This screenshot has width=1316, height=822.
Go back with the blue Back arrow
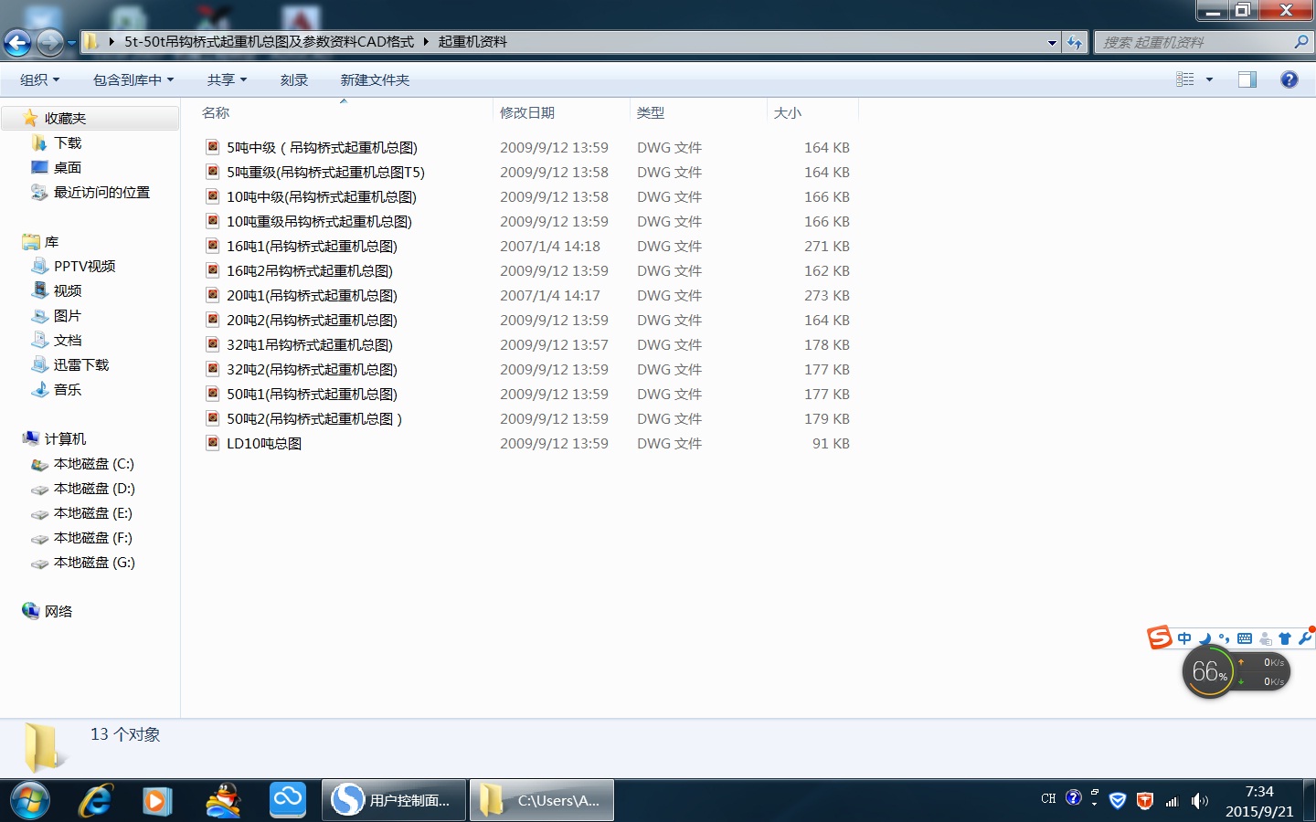tap(17, 42)
